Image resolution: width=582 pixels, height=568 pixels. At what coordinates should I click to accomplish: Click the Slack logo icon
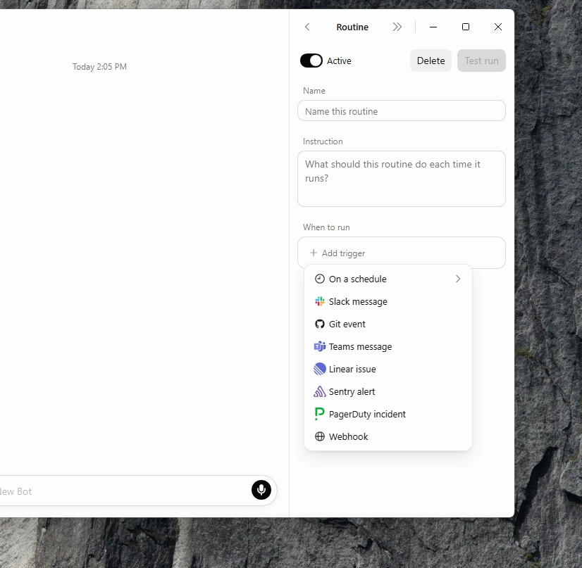point(320,301)
